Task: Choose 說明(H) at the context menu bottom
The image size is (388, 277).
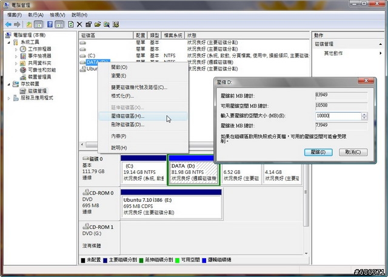Action: coord(143,148)
